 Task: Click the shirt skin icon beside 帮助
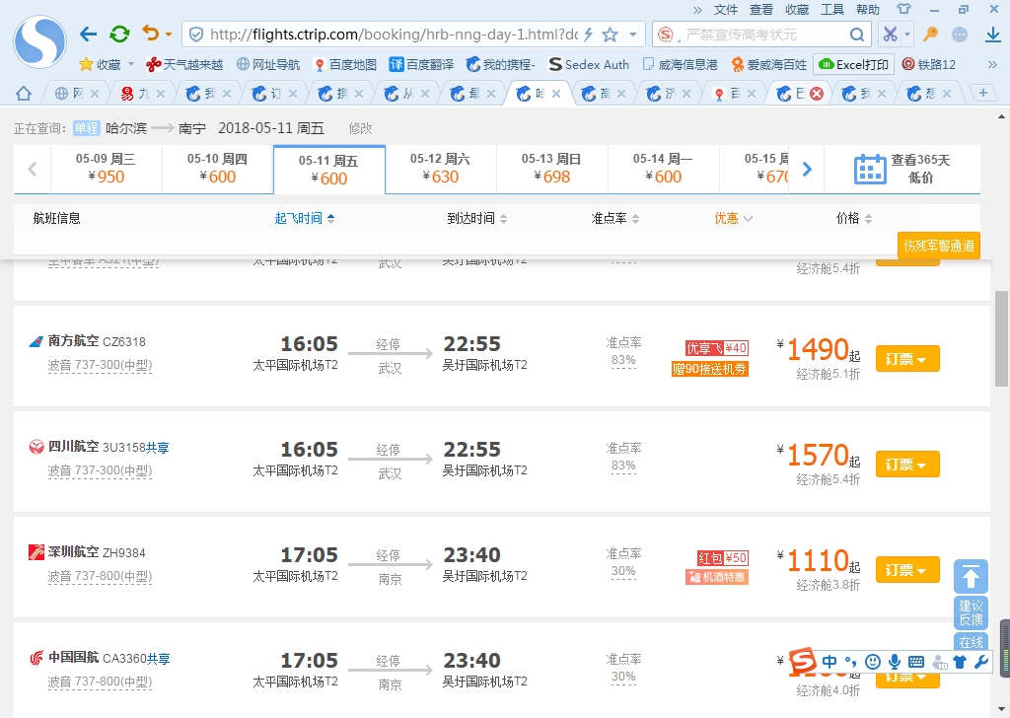(x=903, y=9)
